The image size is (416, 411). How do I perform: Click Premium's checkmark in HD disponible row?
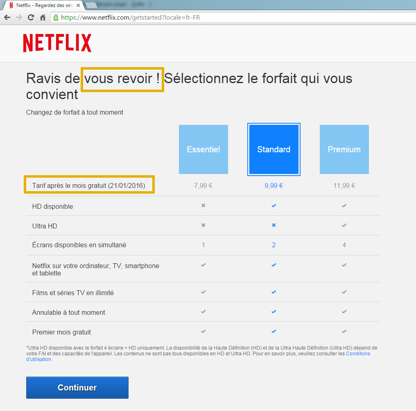[344, 205]
